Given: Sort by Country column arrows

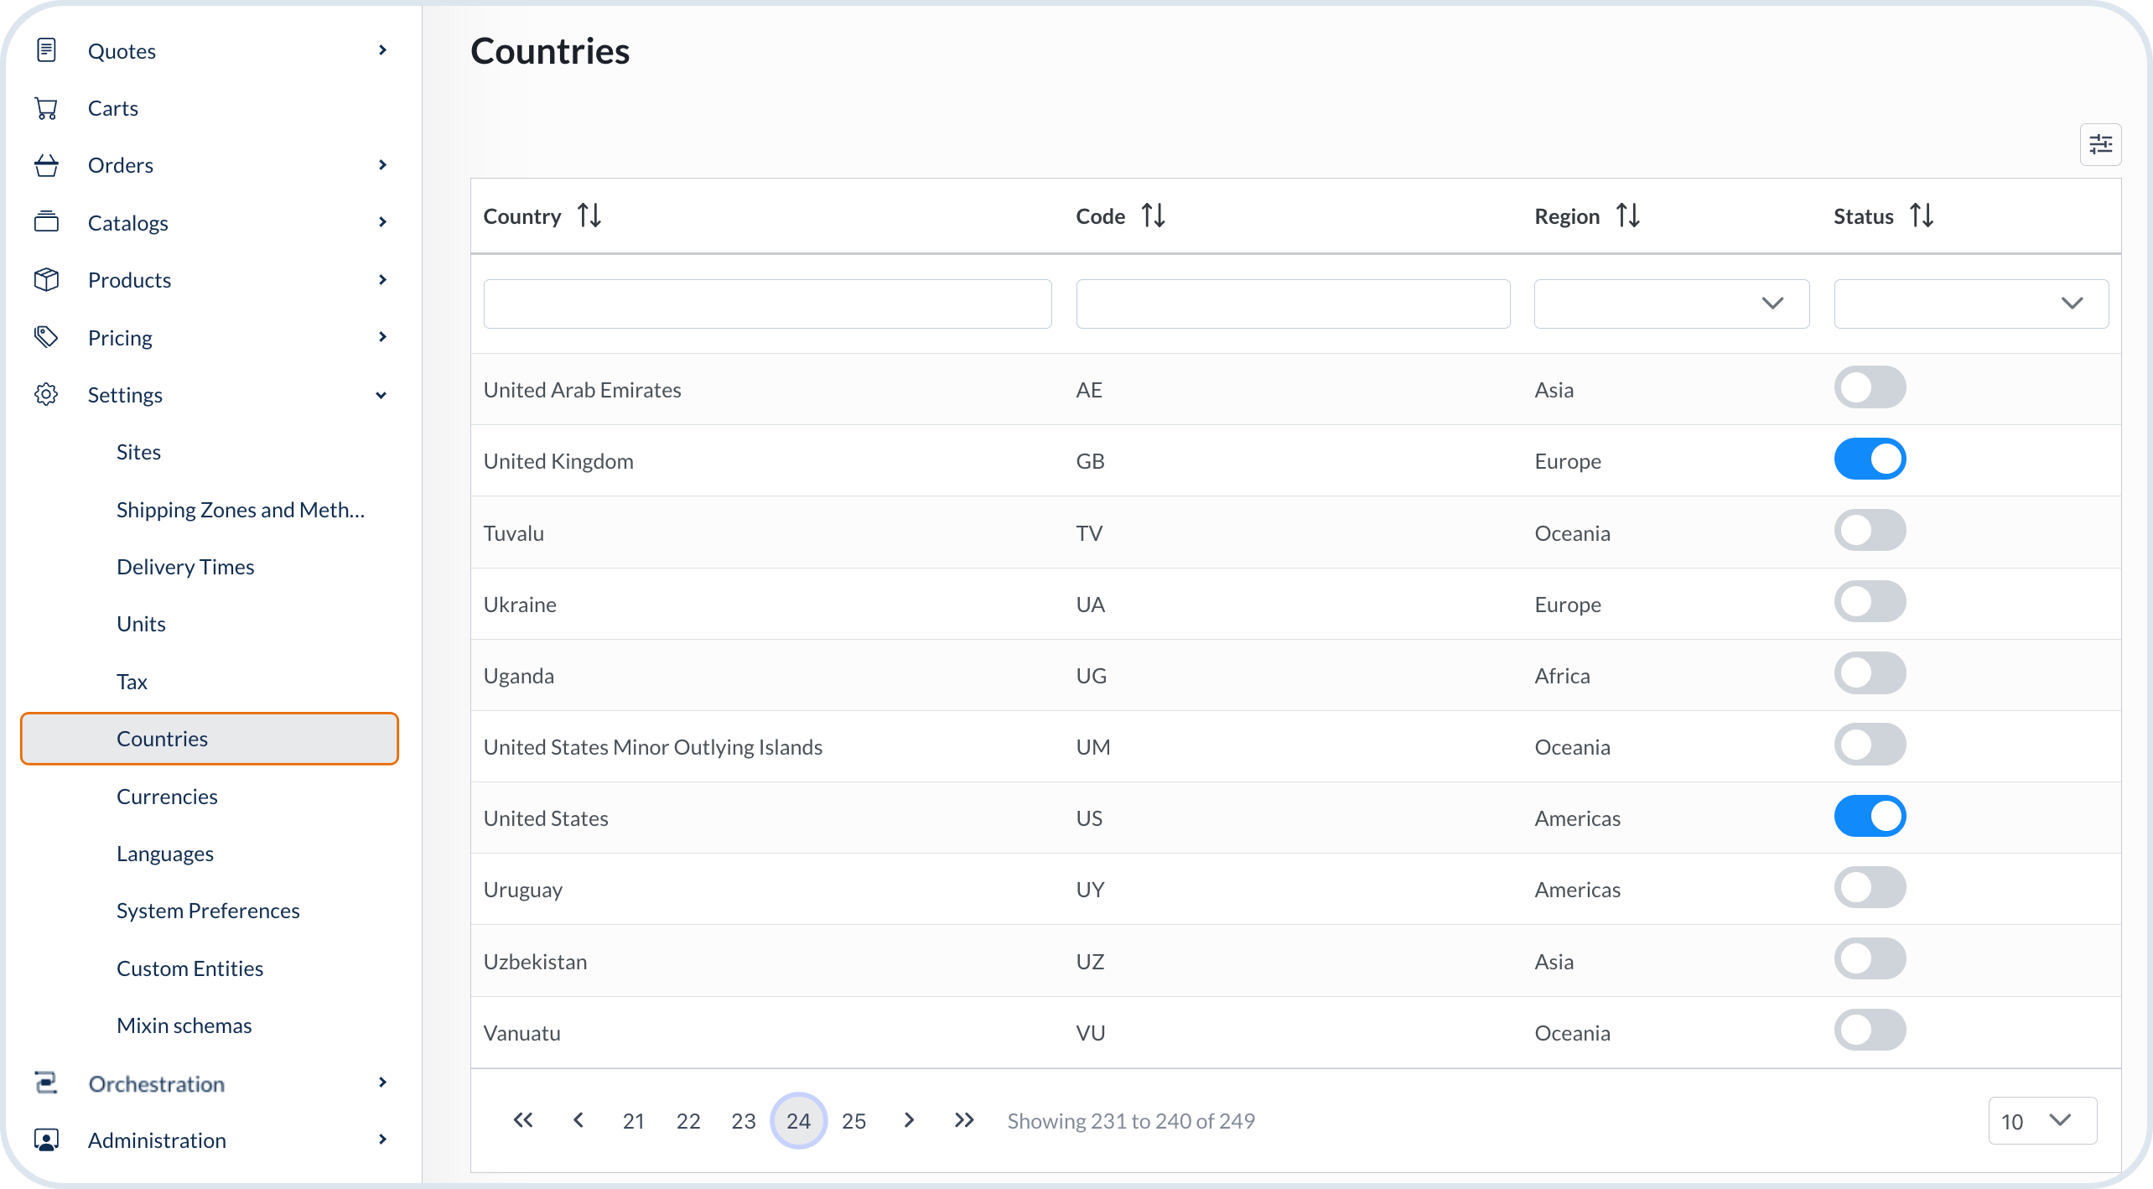Looking at the screenshot, I should click(x=589, y=215).
